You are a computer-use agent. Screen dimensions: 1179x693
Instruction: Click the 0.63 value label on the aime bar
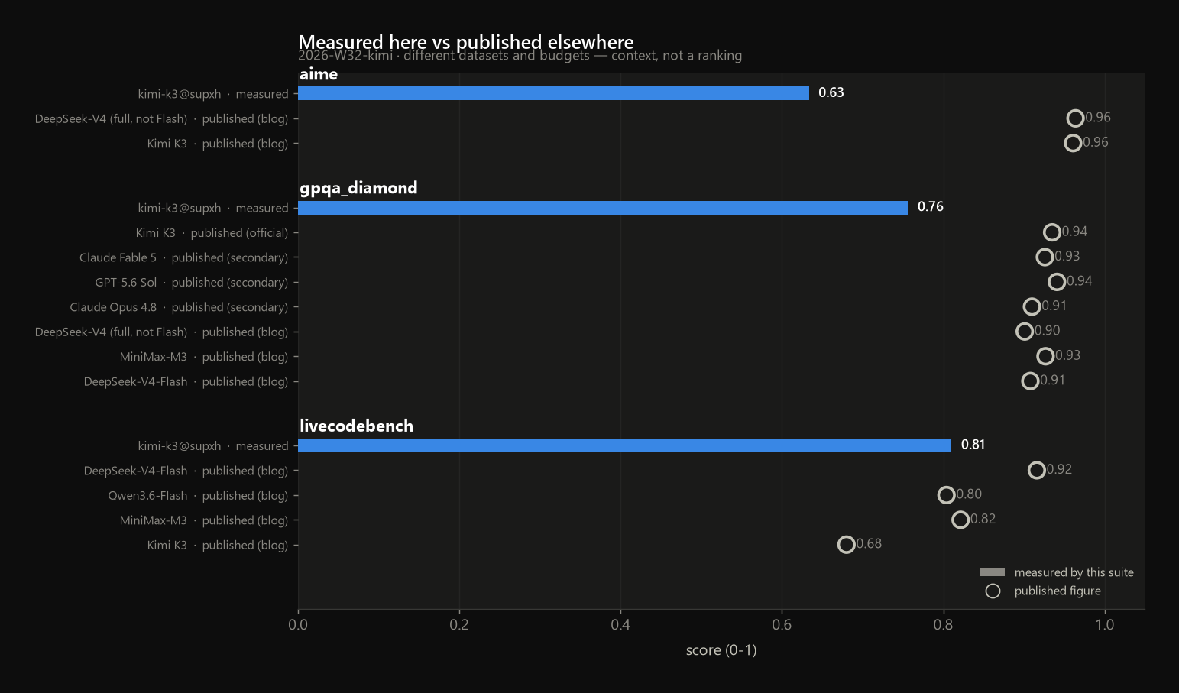tap(831, 92)
